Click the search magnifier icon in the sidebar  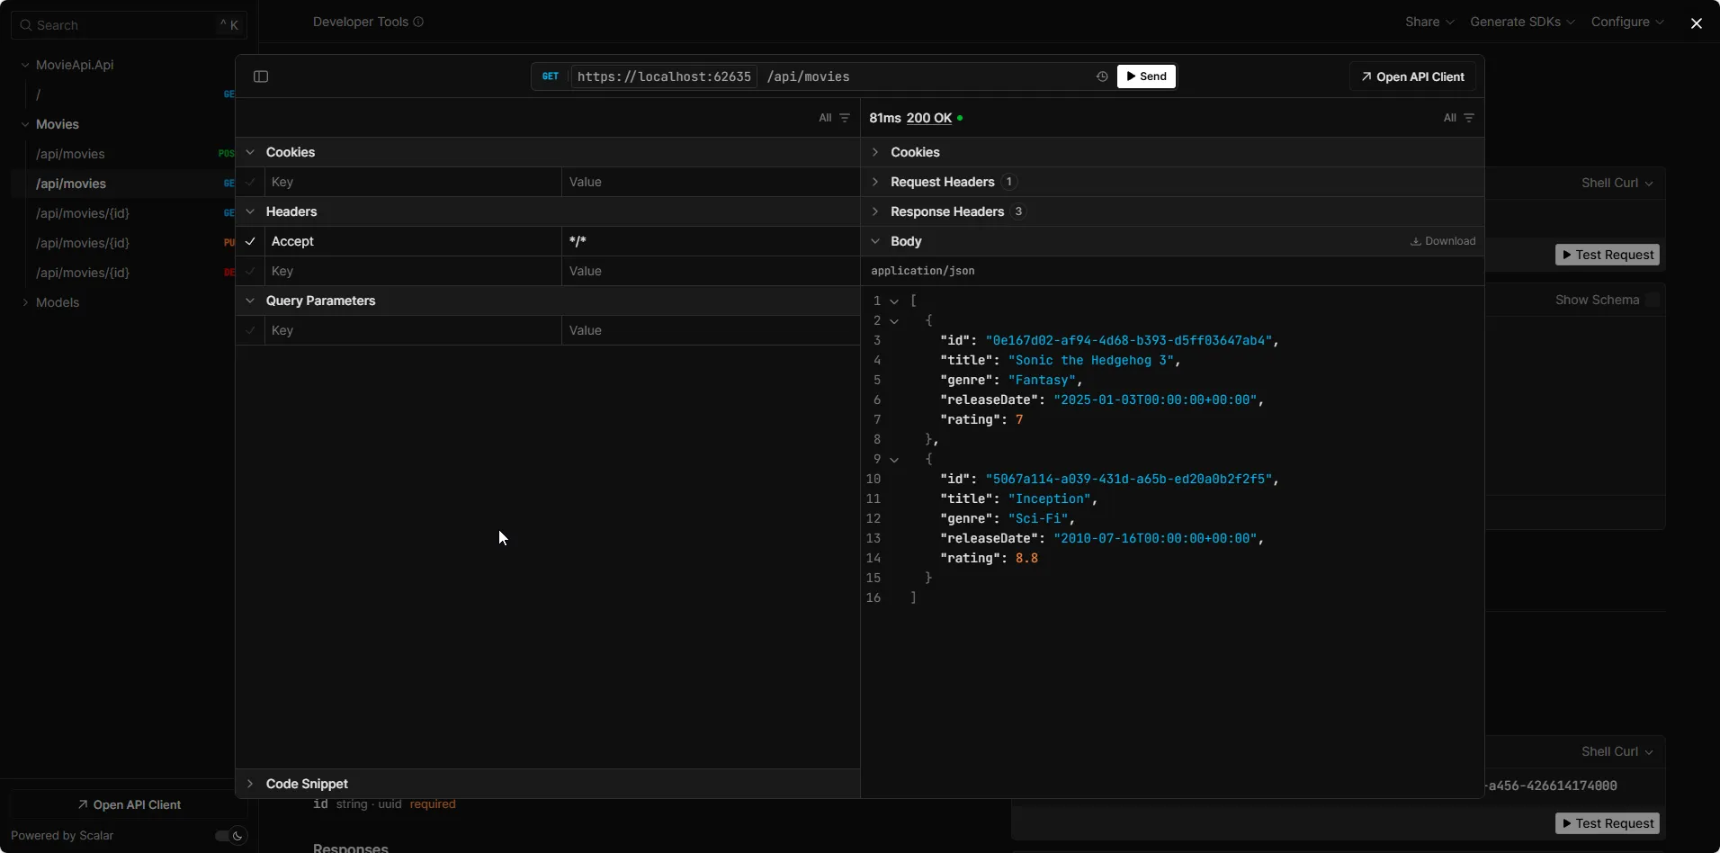tap(24, 24)
